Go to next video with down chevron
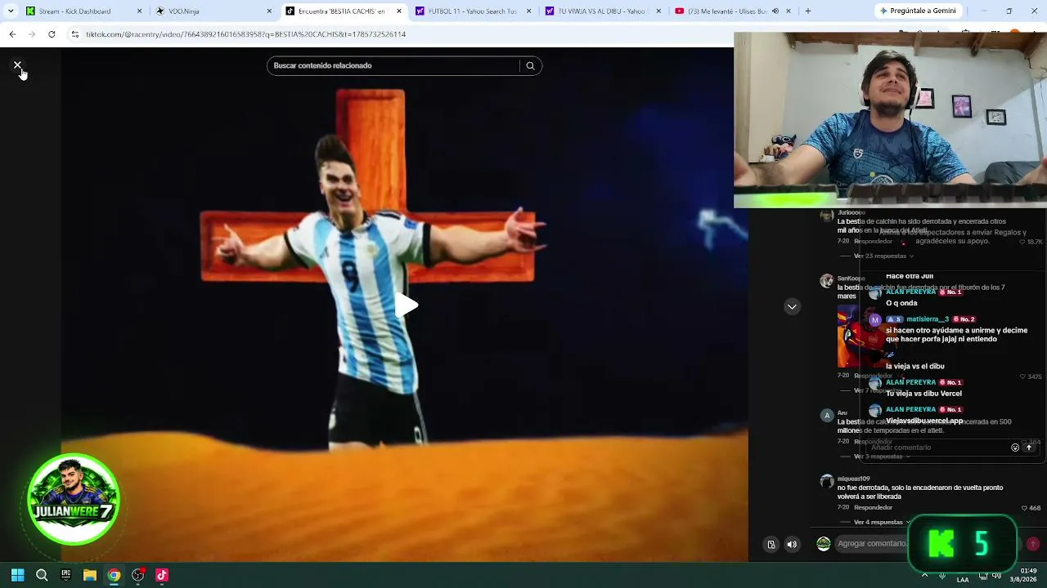Viewport: 1047px width, 588px height. (x=792, y=306)
